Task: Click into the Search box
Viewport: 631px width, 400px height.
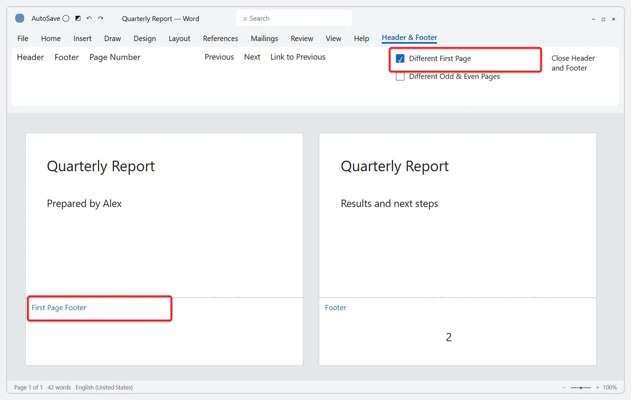Action: pyautogui.click(x=294, y=18)
